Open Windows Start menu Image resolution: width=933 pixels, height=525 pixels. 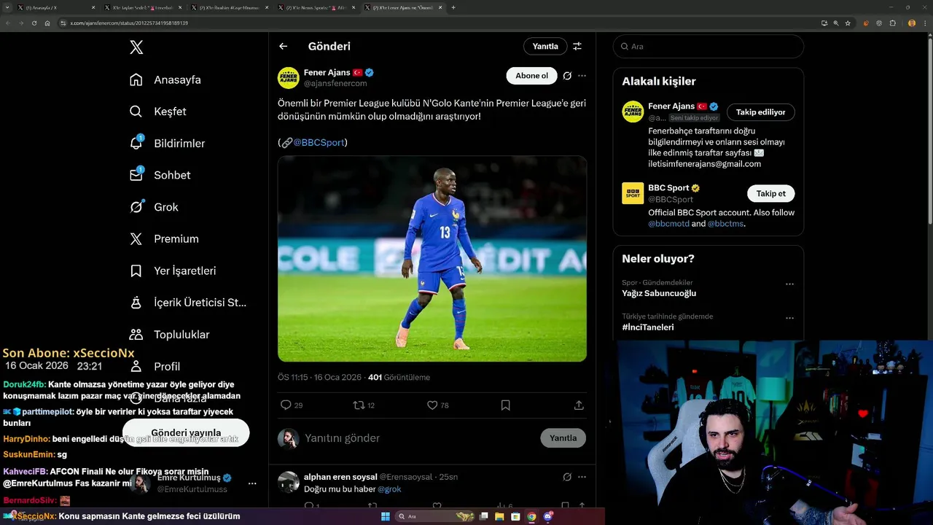point(385,517)
